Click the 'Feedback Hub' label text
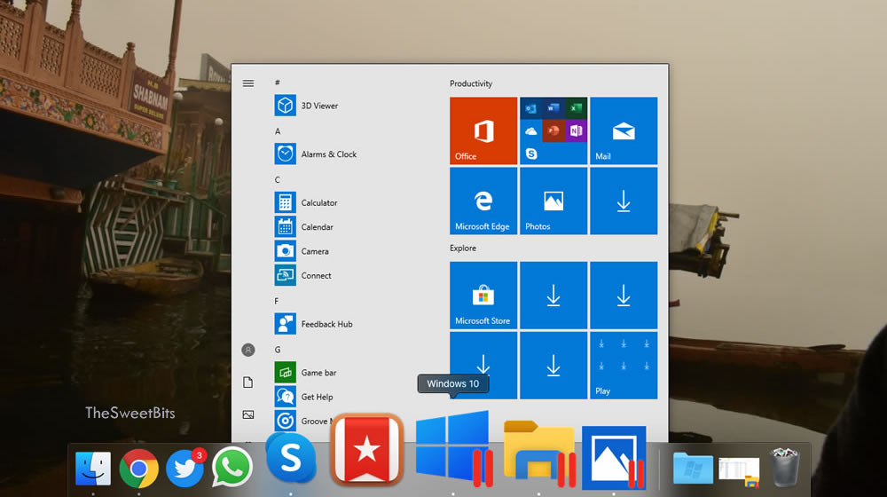 click(326, 324)
